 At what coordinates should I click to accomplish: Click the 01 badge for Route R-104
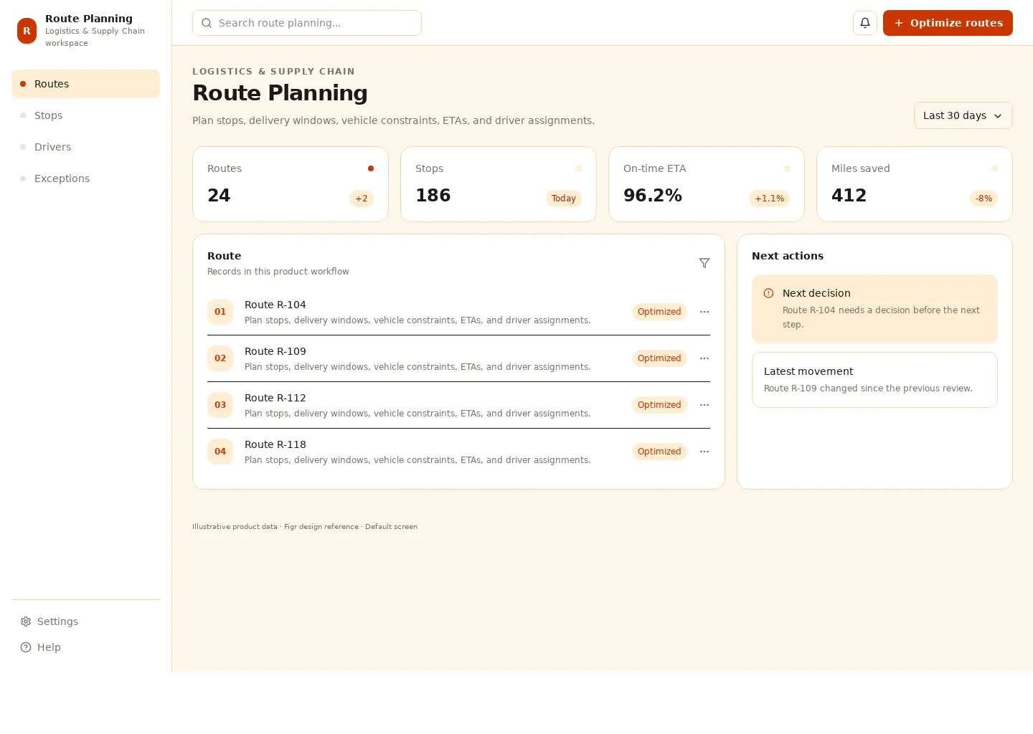[220, 312]
